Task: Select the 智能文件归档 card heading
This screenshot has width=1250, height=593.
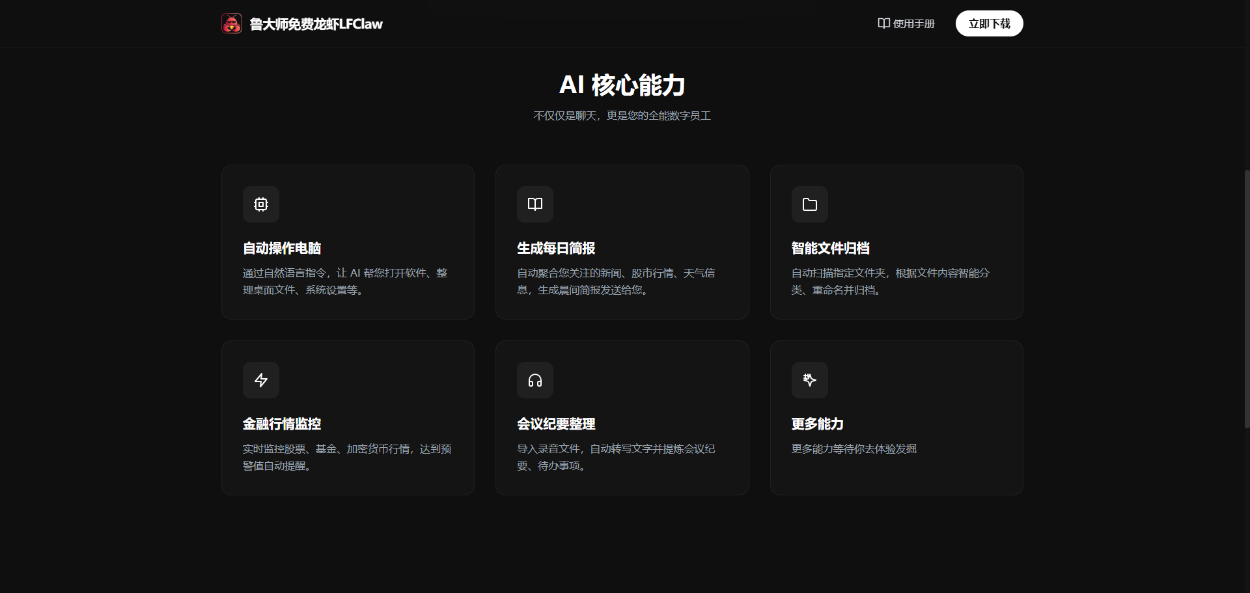Action: pos(830,248)
